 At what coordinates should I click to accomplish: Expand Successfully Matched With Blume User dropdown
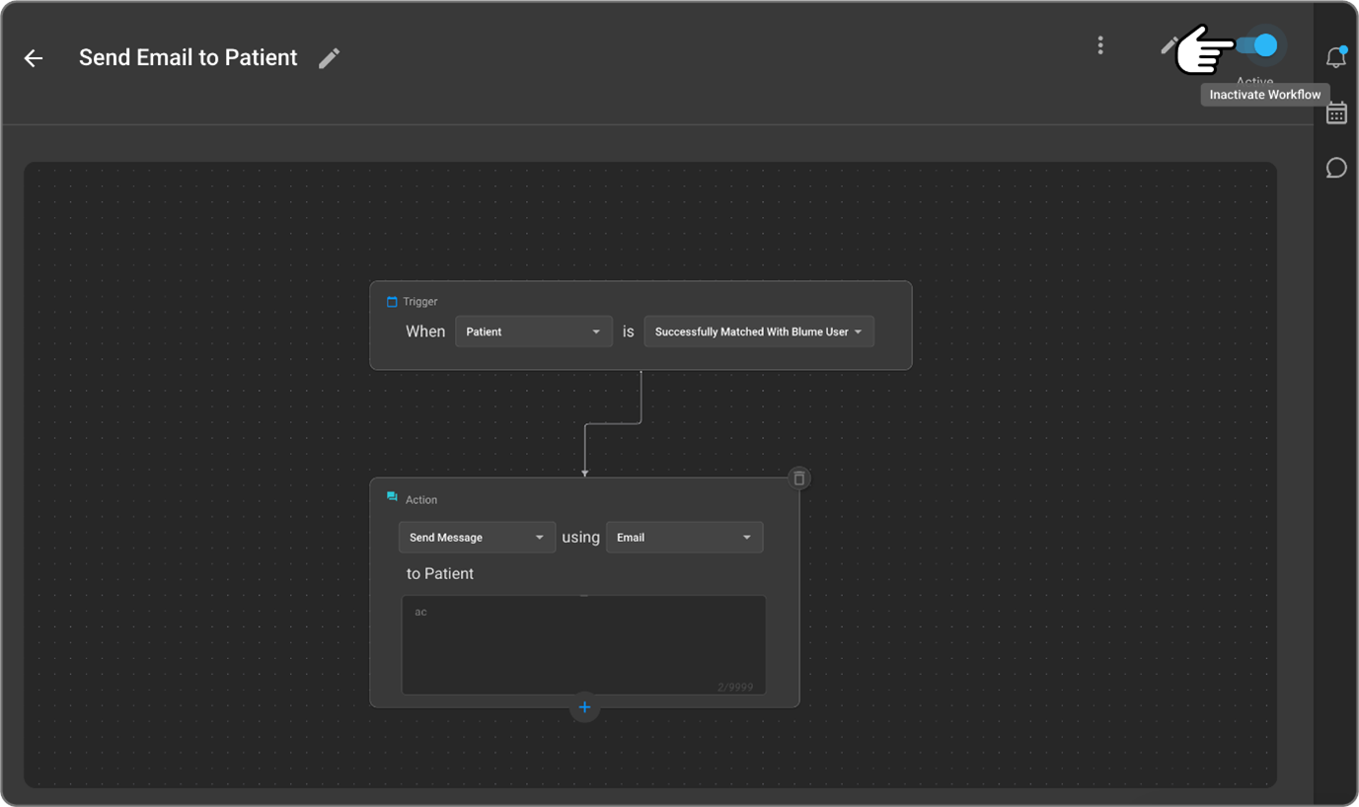pos(758,331)
